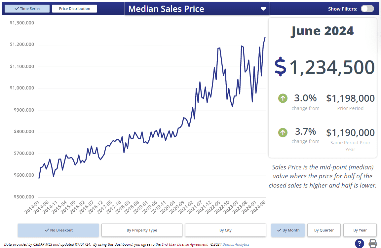Toggle the Show Filters switch
381x248 pixels.
(x=367, y=9)
